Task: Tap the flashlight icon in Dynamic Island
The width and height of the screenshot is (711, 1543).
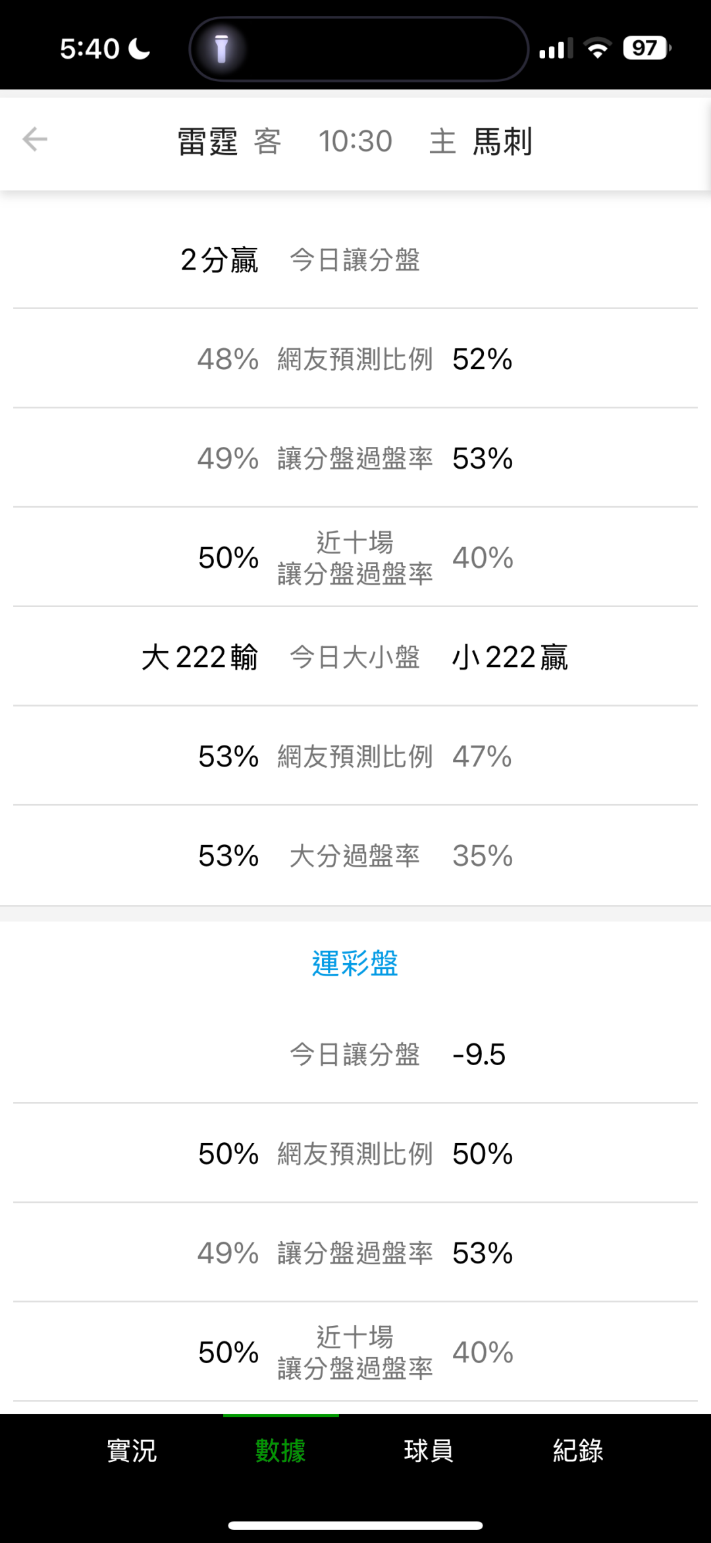Action: tap(221, 49)
